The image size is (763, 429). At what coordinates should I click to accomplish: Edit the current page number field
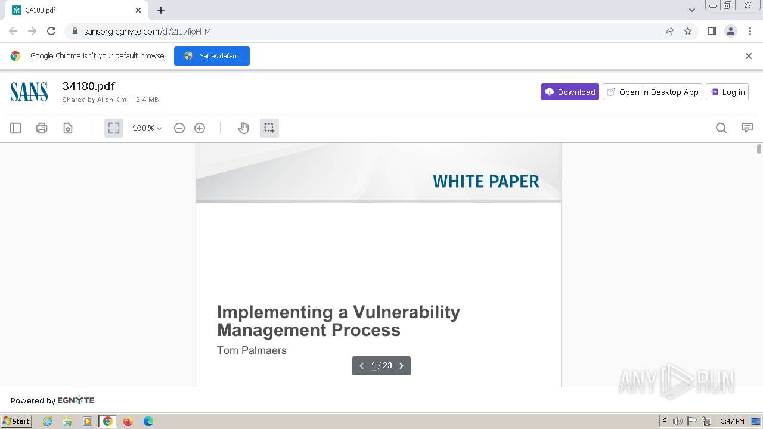pos(374,366)
